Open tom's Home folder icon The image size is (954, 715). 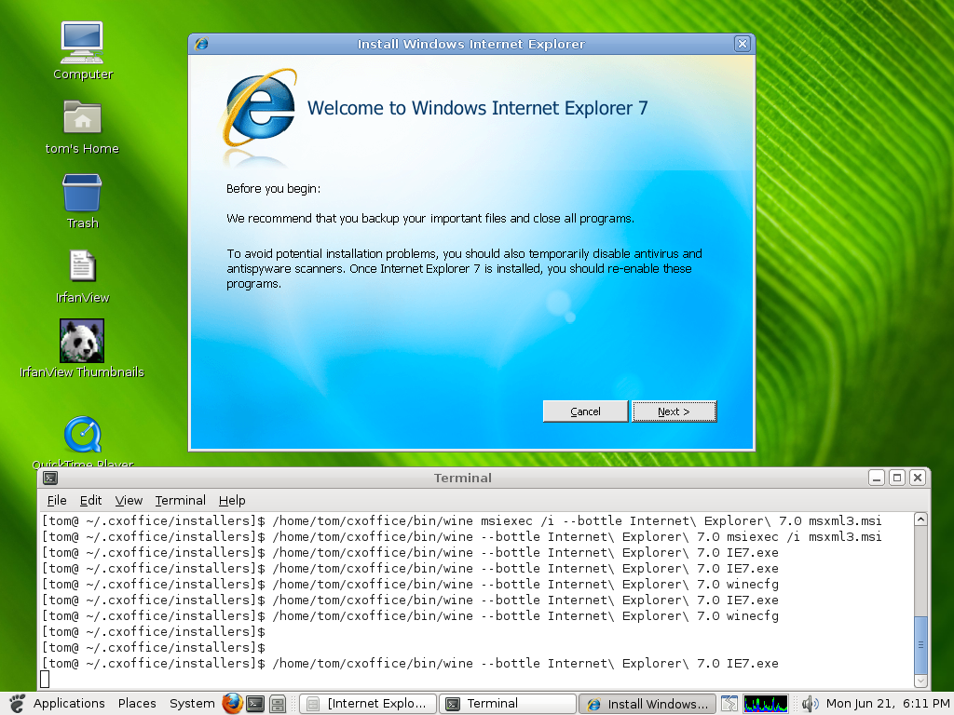click(x=82, y=118)
